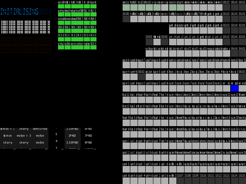Screen dimensions: 246x184
Task: Click the green IN8-5 input button
Action: 93,23
